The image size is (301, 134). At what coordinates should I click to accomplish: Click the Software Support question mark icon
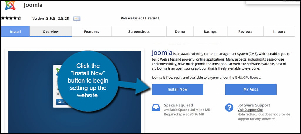pyautogui.click(x=229, y=108)
